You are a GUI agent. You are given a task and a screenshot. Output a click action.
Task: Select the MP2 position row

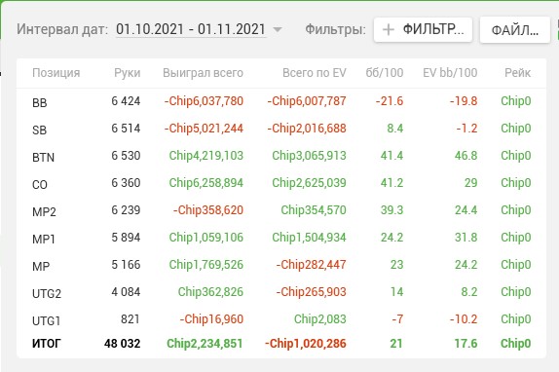coord(281,210)
